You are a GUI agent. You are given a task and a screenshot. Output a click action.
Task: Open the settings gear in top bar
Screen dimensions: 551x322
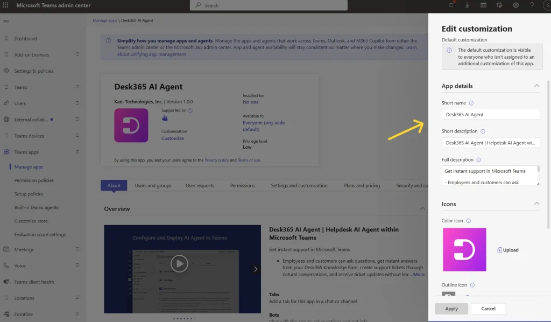point(515,5)
